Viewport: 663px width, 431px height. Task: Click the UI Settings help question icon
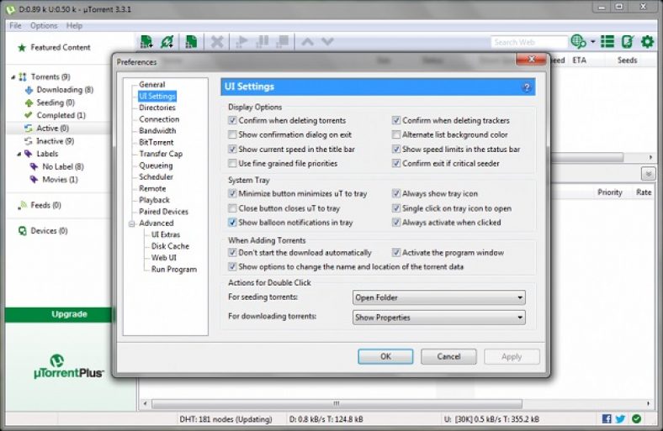tap(527, 87)
